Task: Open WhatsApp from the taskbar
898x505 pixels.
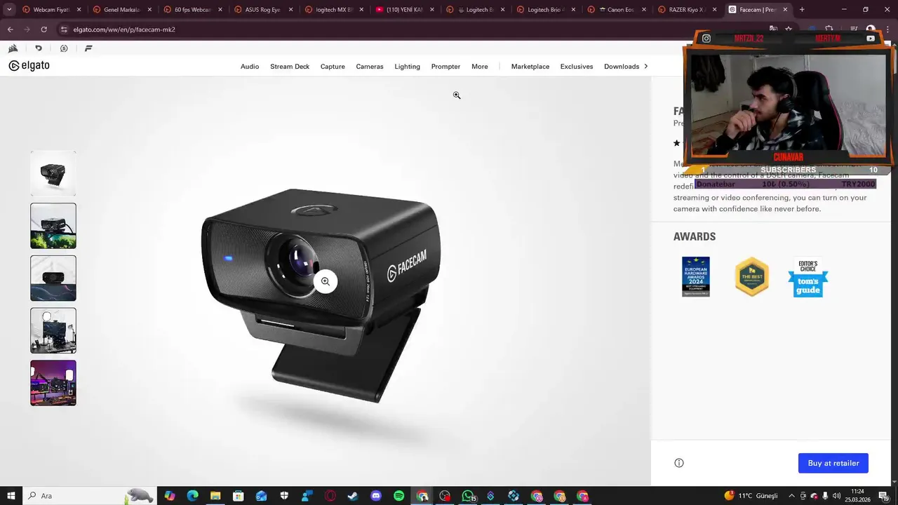Action: (x=468, y=496)
